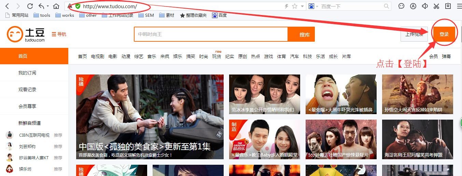
Task: Open search engine selector dropdown arrow
Action: pos(317,6)
